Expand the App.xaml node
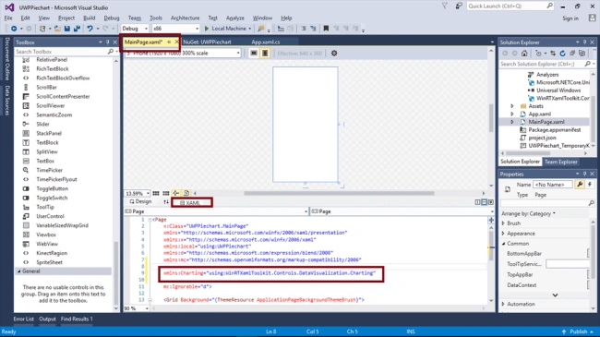 (512, 114)
